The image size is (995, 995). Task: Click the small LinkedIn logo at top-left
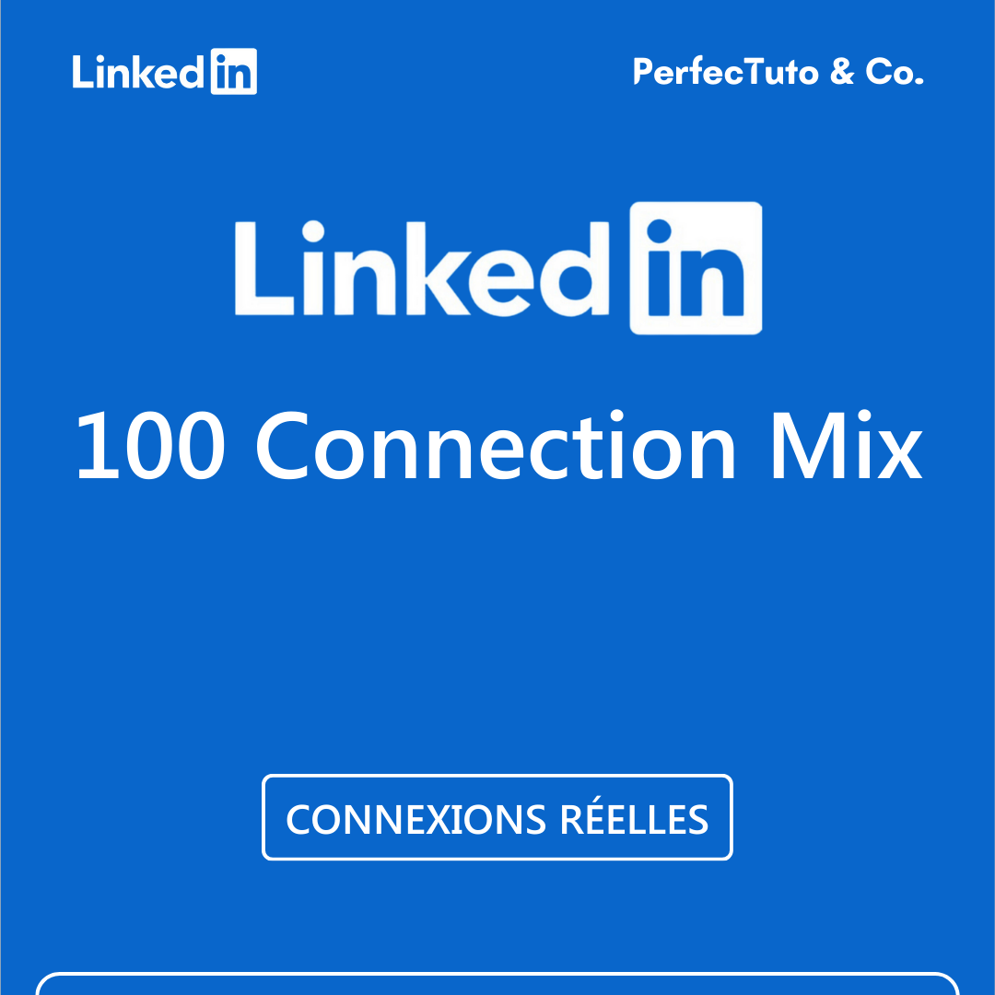coord(164,72)
